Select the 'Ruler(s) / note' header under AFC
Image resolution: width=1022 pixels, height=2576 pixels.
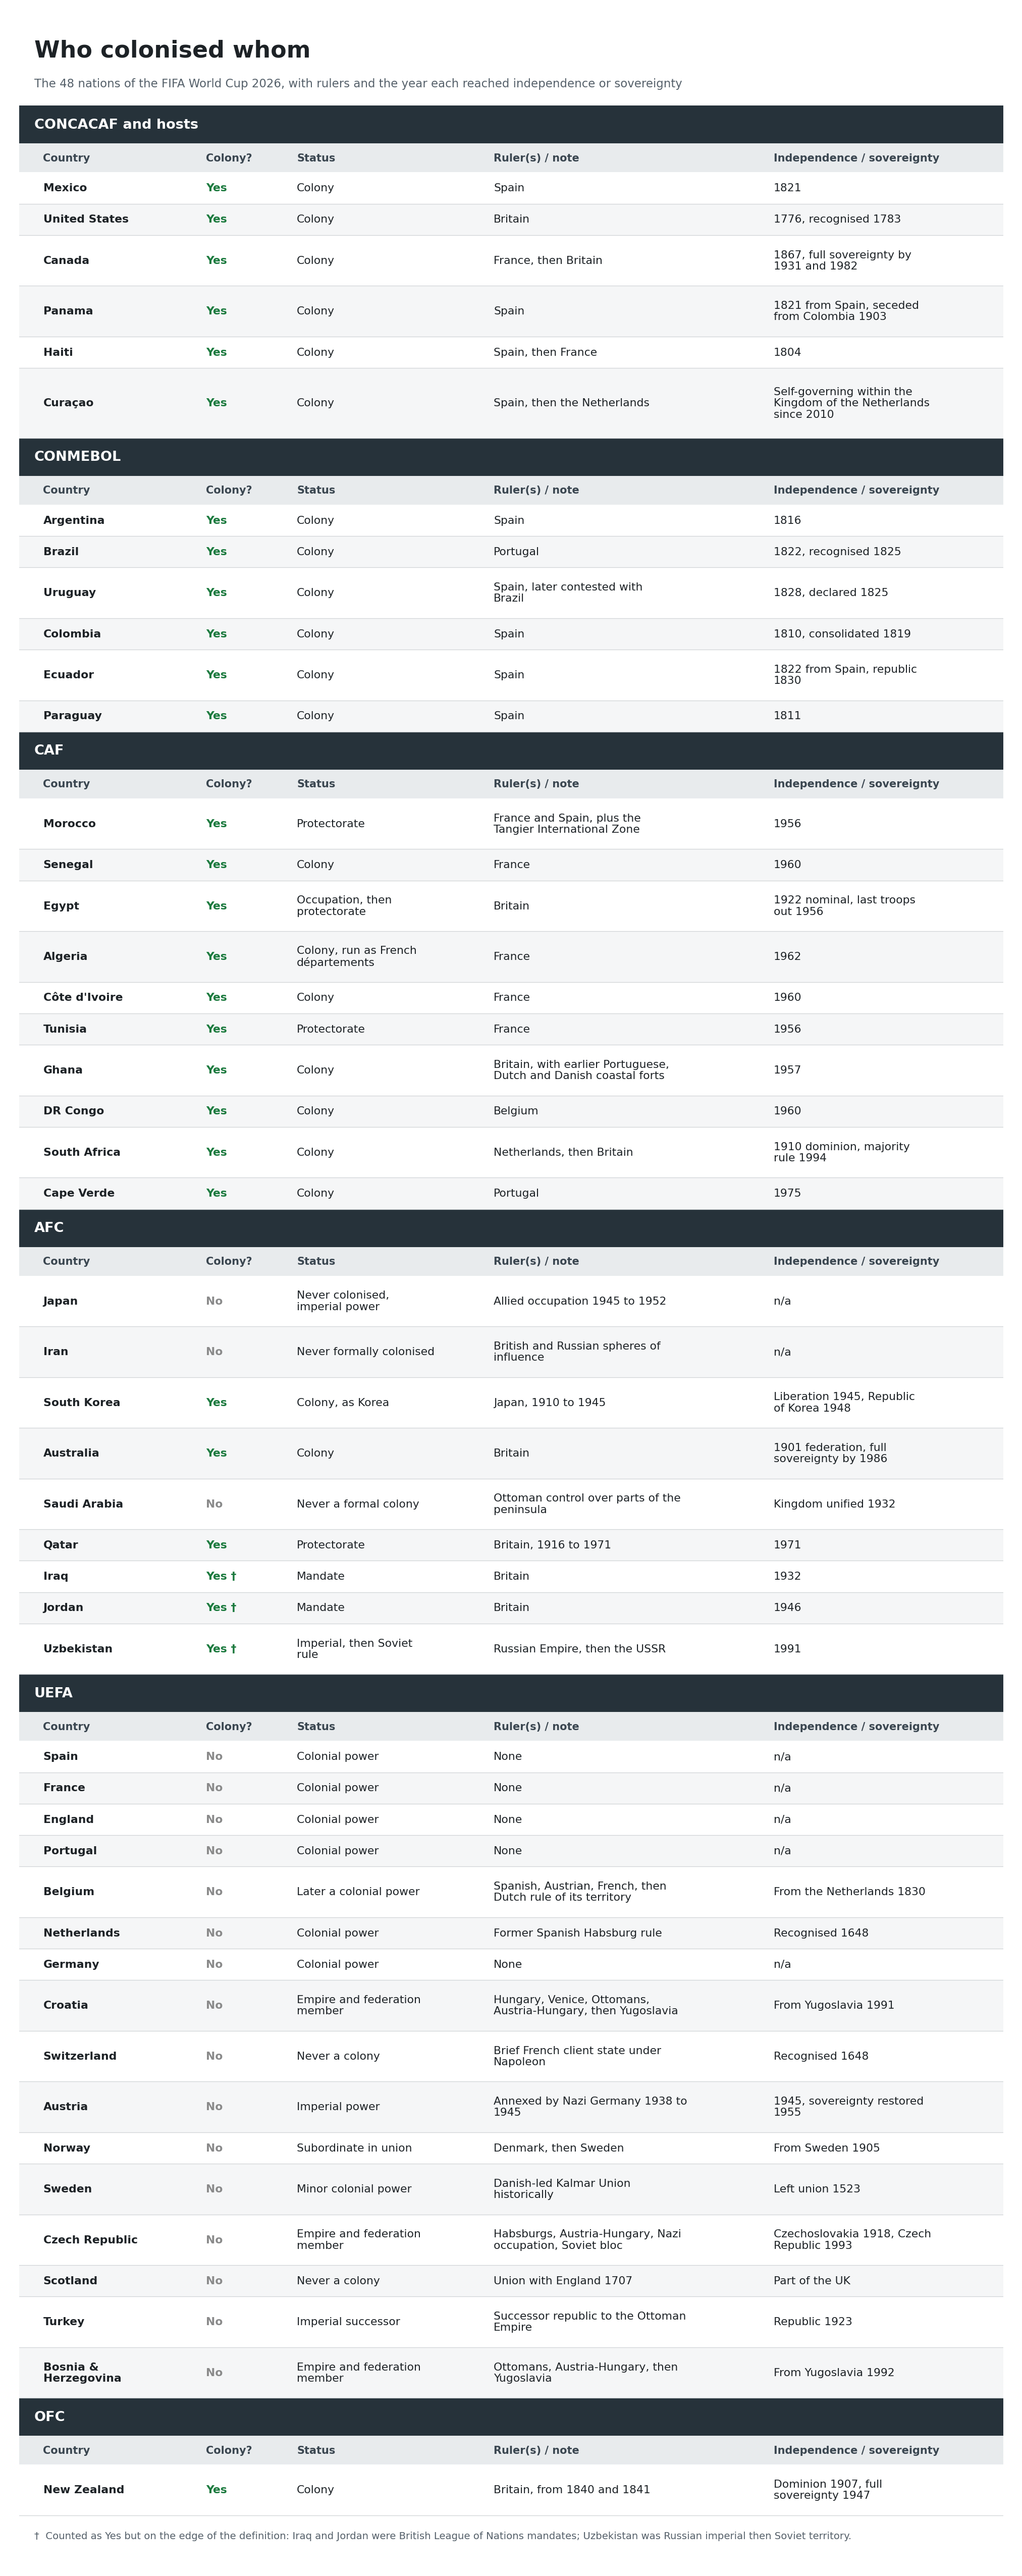click(536, 1261)
